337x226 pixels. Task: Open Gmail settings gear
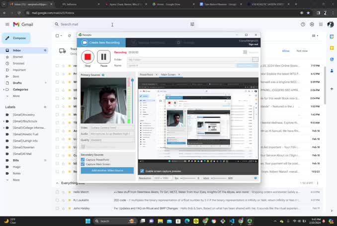click(x=312, y=24)
